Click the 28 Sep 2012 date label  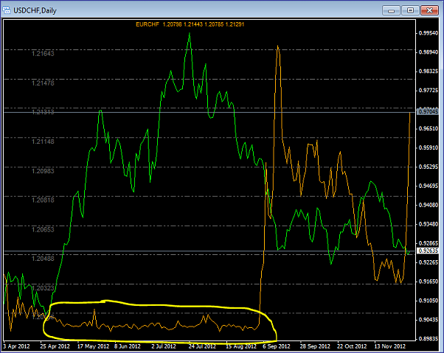(315, 346)
